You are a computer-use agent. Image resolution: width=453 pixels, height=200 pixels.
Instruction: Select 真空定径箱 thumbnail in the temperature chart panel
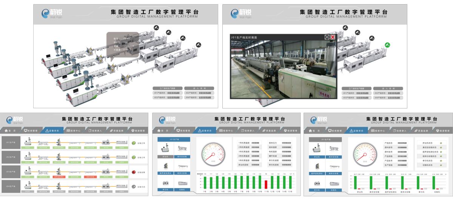tap(182, 150)
